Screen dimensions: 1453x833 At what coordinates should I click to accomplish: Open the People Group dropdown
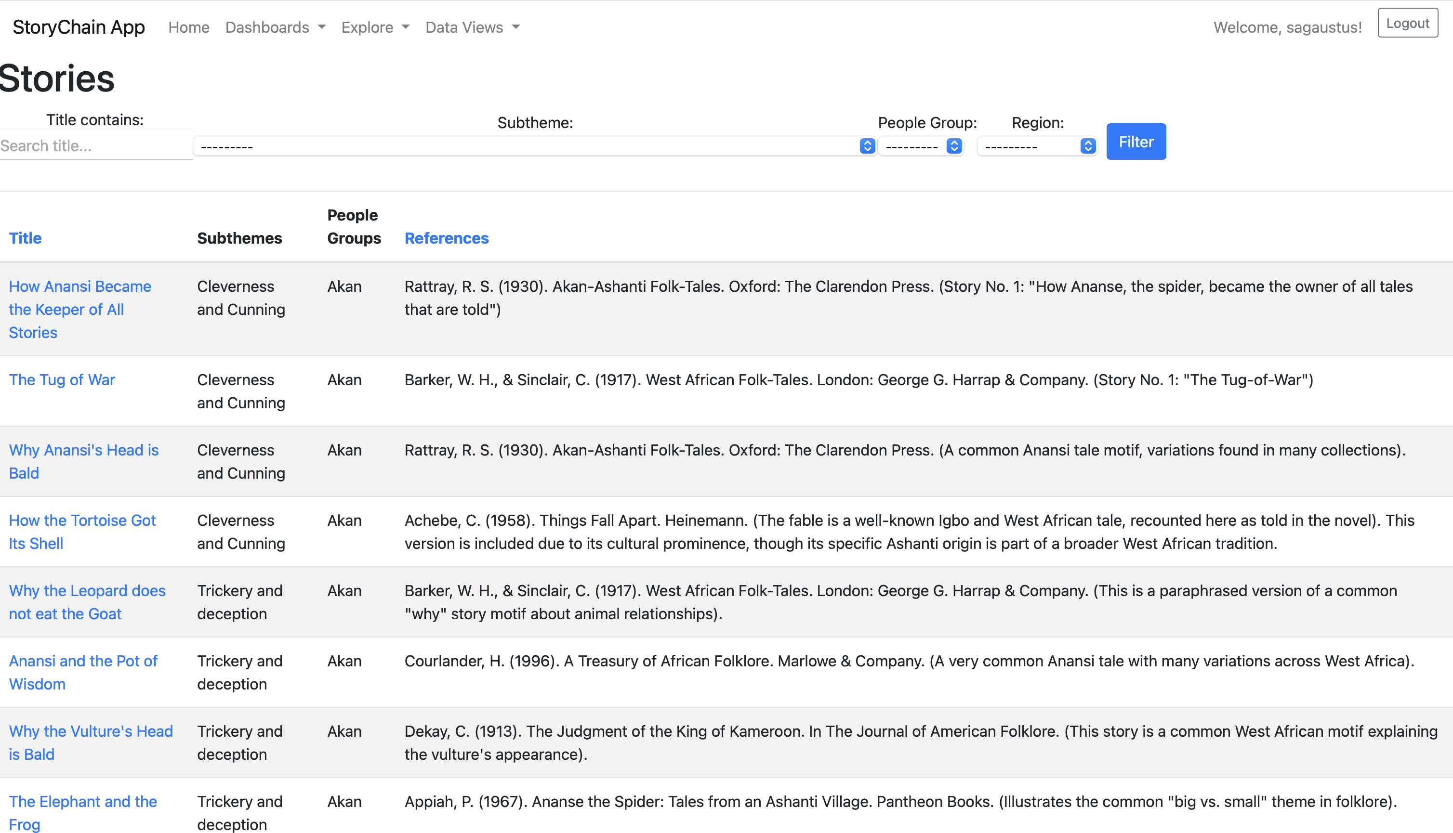click(x=921, y=146)
